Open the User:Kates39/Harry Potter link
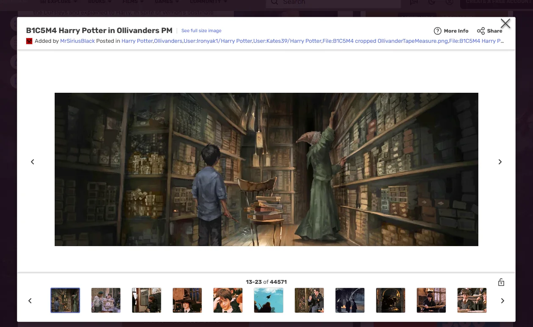This screenshot has width=533, height=327. coord(287,41)
